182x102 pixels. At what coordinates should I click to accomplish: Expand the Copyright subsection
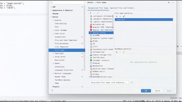tap(53, 54)
